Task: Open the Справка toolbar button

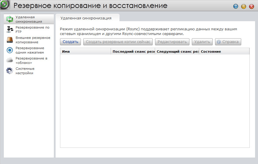Action: (x=228, y=42)
